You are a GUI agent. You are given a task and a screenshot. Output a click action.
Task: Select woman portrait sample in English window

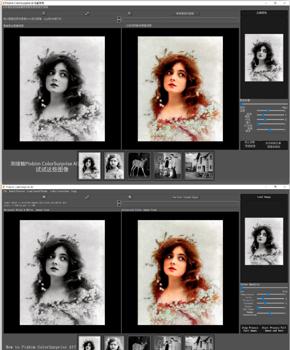coord(90,343)
